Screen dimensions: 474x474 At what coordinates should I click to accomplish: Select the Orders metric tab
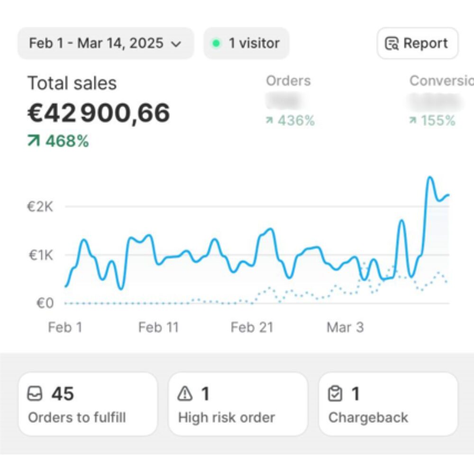pyautogui.click(x=288, y=81)
